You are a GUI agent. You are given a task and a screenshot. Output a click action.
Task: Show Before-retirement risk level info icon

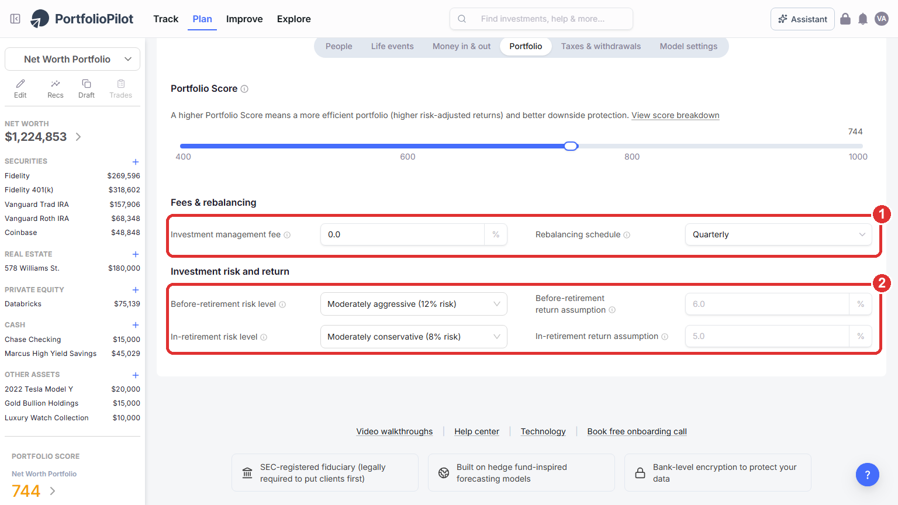pos(282,305)
